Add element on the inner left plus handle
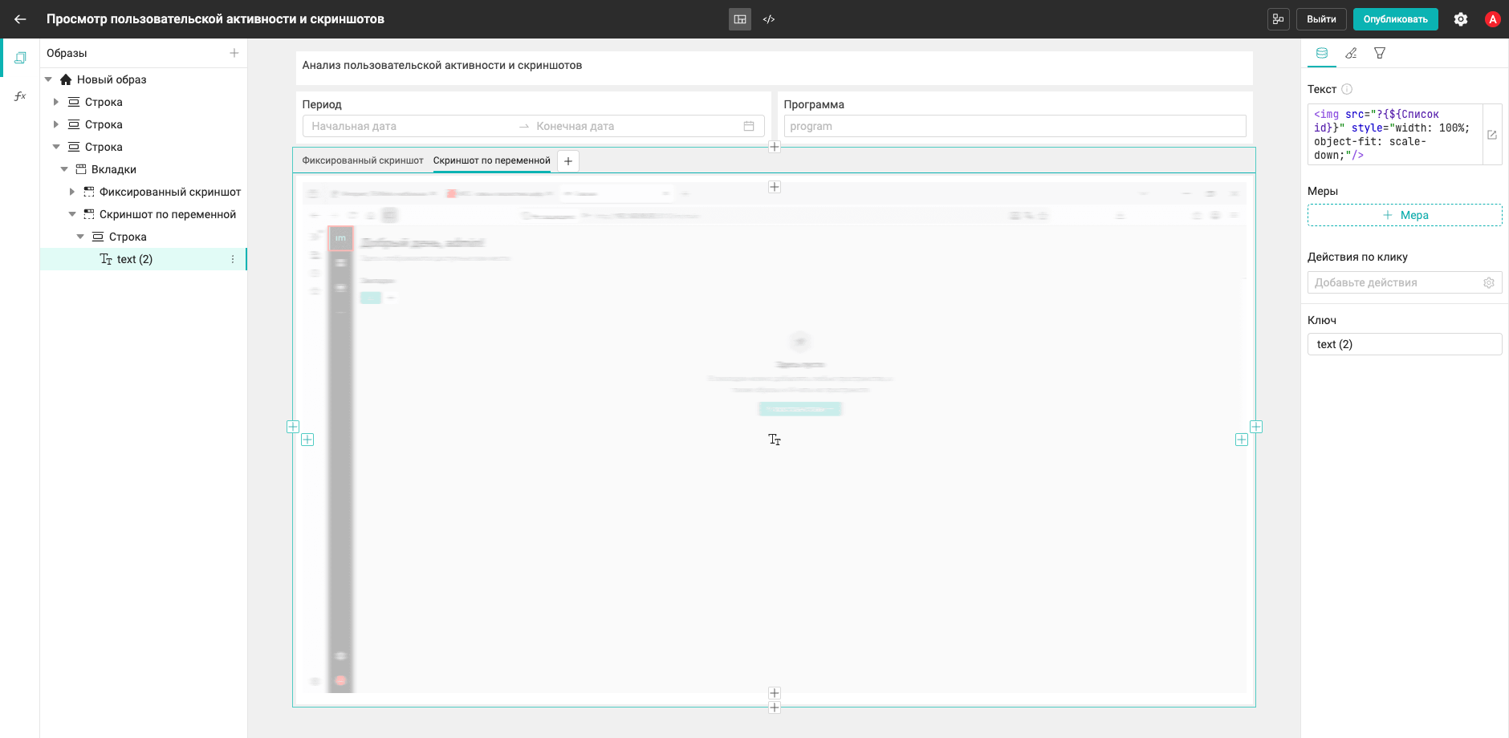Screen dimensions: 1509x738 click(x=307, y=440)
